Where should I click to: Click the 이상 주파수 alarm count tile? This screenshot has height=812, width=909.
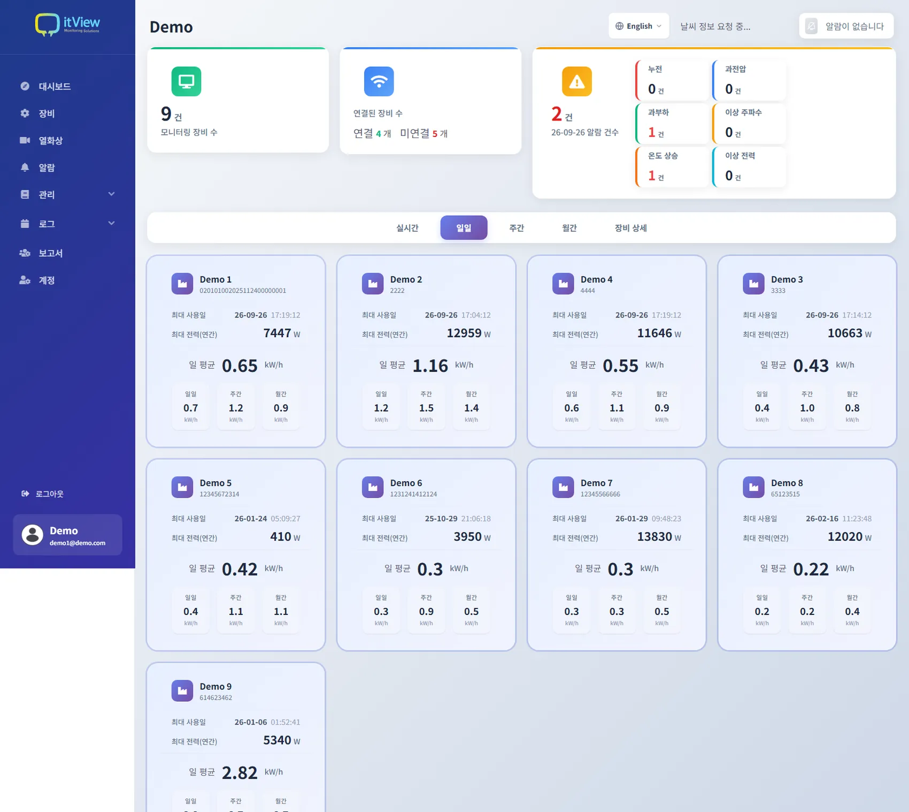pyautogui.click(x=749, y=123)
